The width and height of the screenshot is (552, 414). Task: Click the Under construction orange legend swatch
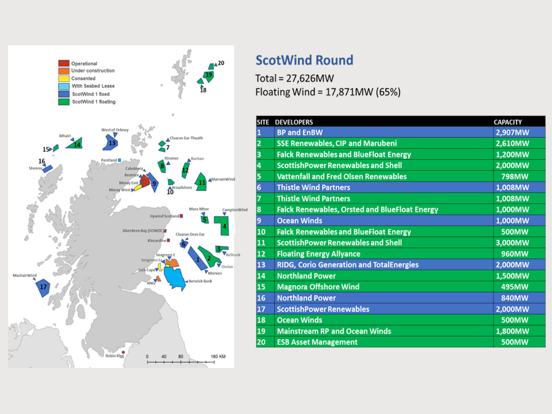click(x=64, y=71)
